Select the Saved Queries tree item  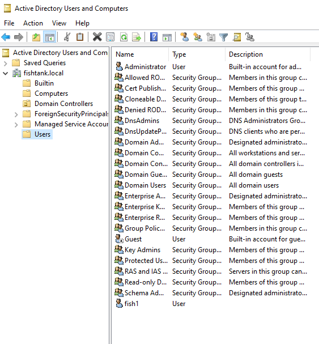pyautogui.click(x=45, y=63)
